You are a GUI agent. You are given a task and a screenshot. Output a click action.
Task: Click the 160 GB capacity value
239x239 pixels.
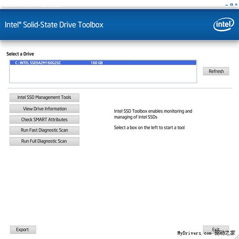point(96,63)
